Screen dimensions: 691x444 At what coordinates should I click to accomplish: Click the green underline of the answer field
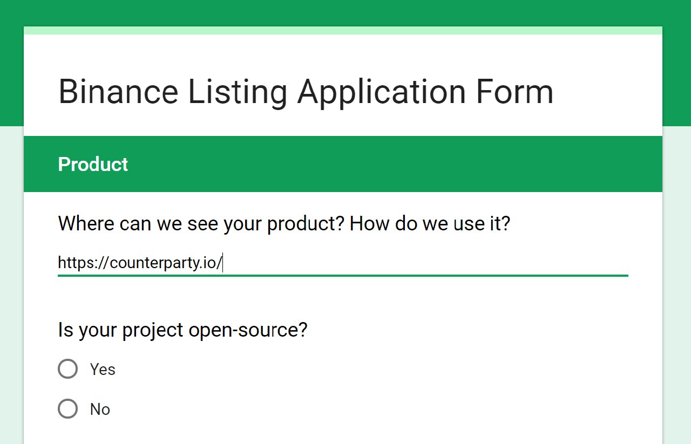343,276
